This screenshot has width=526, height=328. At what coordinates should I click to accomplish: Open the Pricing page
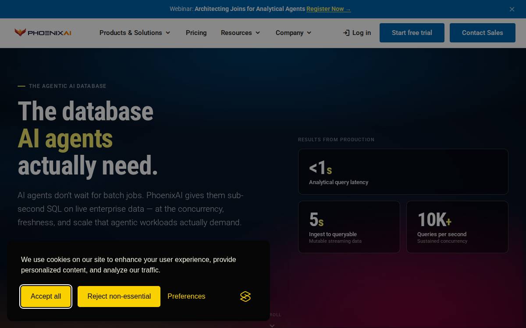[x=196, y=33]
